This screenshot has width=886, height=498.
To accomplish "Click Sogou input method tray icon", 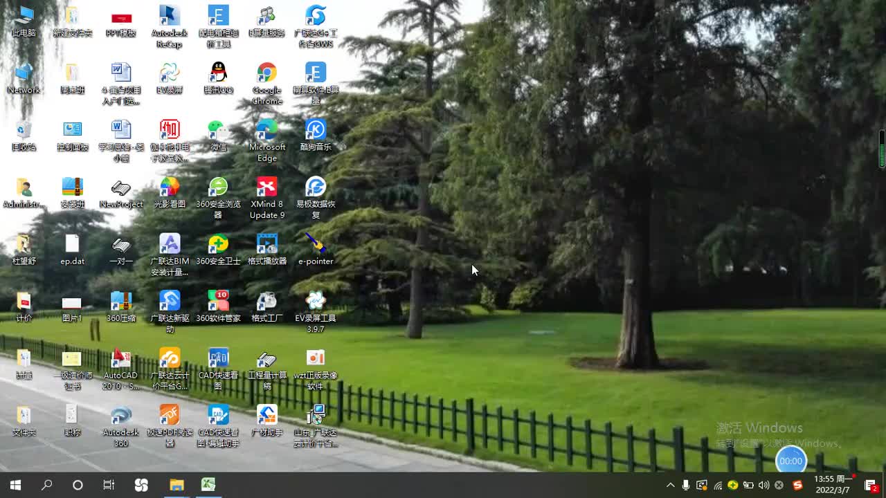I will click(797, 485).
